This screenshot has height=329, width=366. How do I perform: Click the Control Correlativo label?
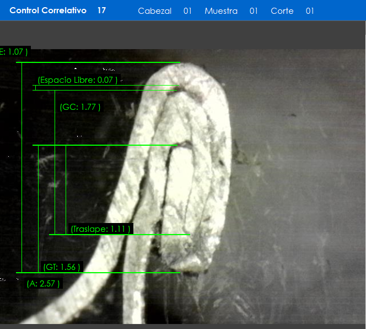tap(48, 10)
